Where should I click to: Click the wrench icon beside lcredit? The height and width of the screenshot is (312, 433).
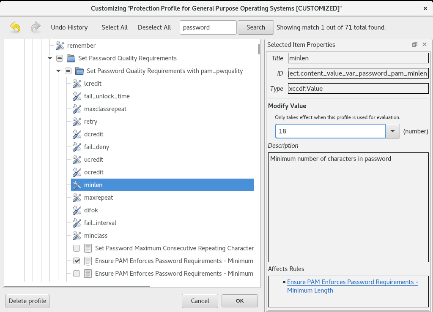pos(77,84)
